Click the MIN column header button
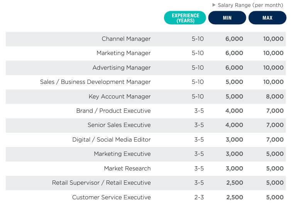The width and height of the screenshot is (293, 207). pyautogui.click(x=227, y=18)
